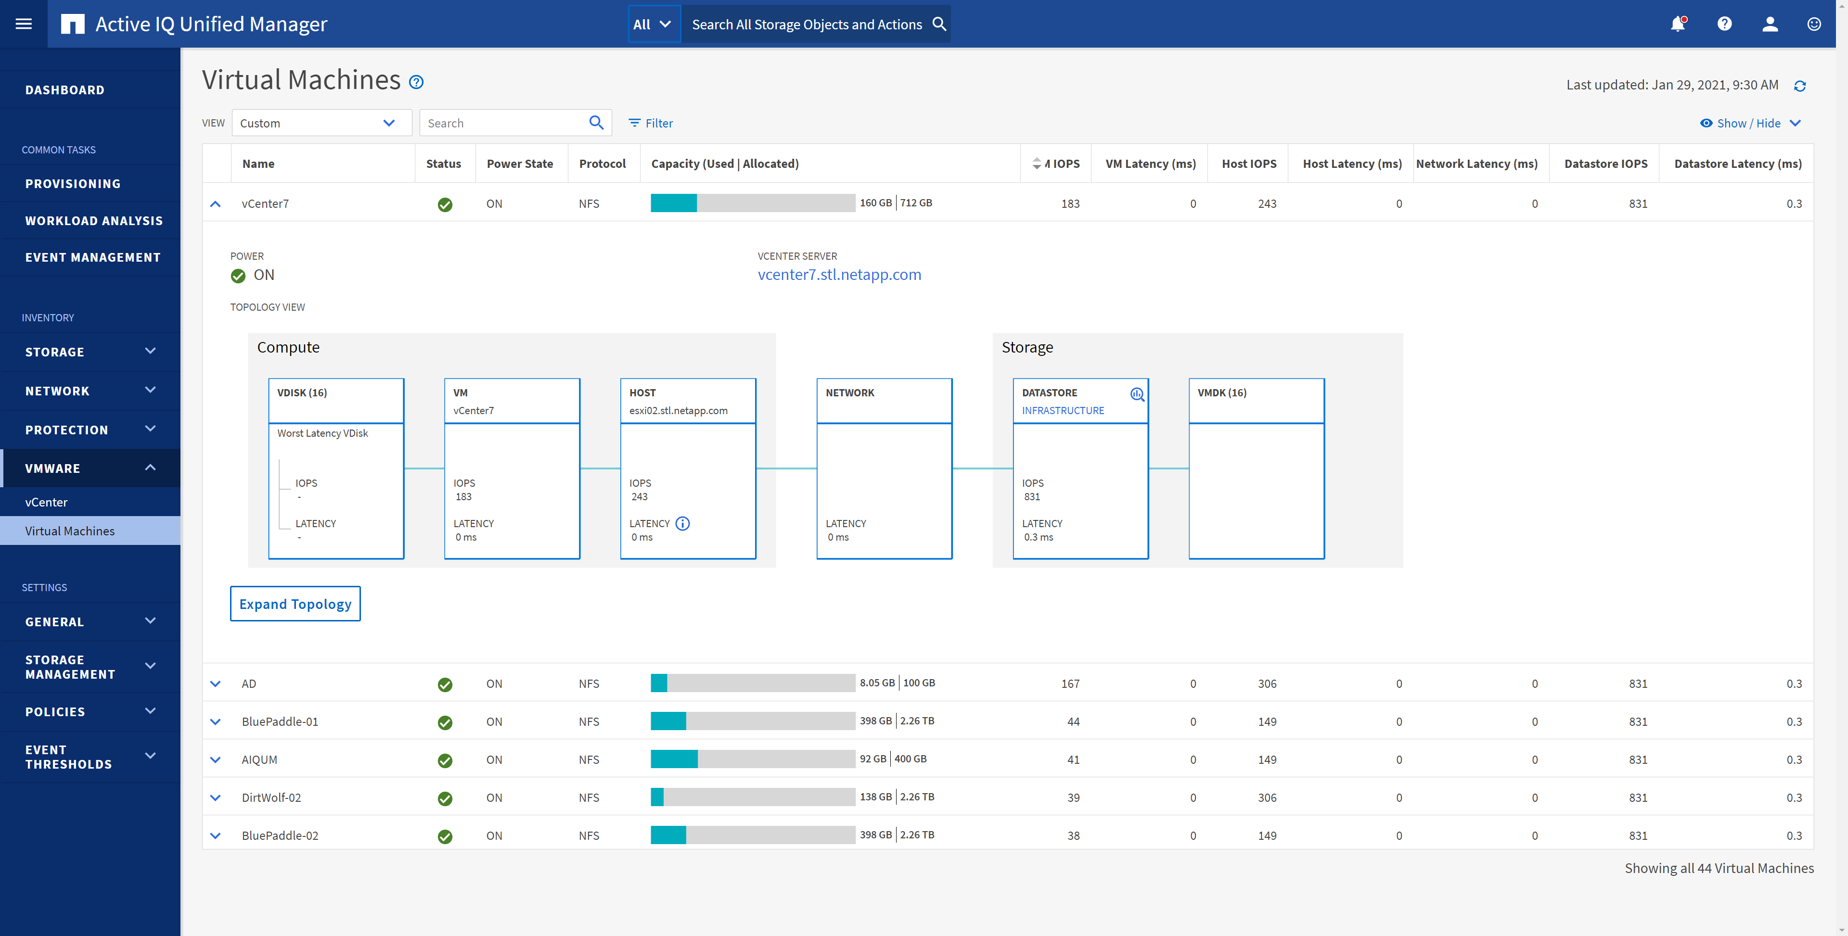1848x936 pixels.
Task: Click Expand Topology button
Action: pos(295,604)
